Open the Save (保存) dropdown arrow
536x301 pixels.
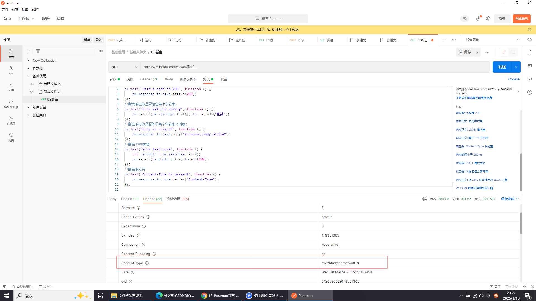click(x=477, y=52)
